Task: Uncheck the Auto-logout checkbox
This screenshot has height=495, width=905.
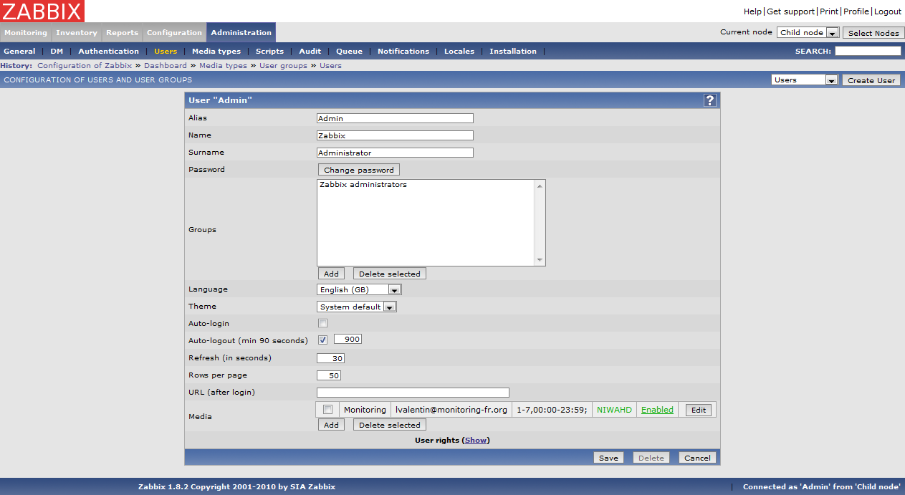Action: 322,340
